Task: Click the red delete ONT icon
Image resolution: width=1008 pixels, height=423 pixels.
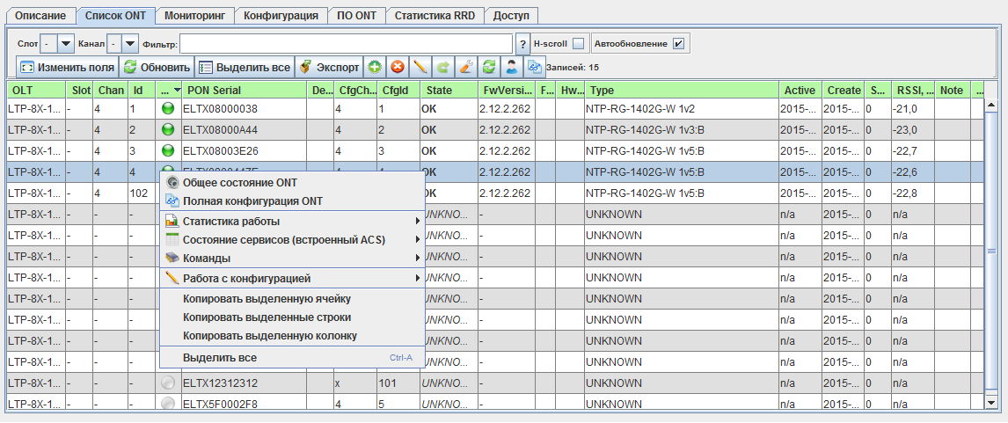Action: [398, 67]
